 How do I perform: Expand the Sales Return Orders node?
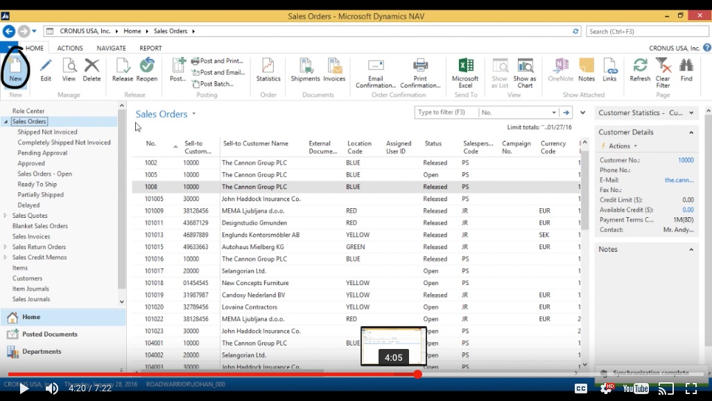(6, 247)
